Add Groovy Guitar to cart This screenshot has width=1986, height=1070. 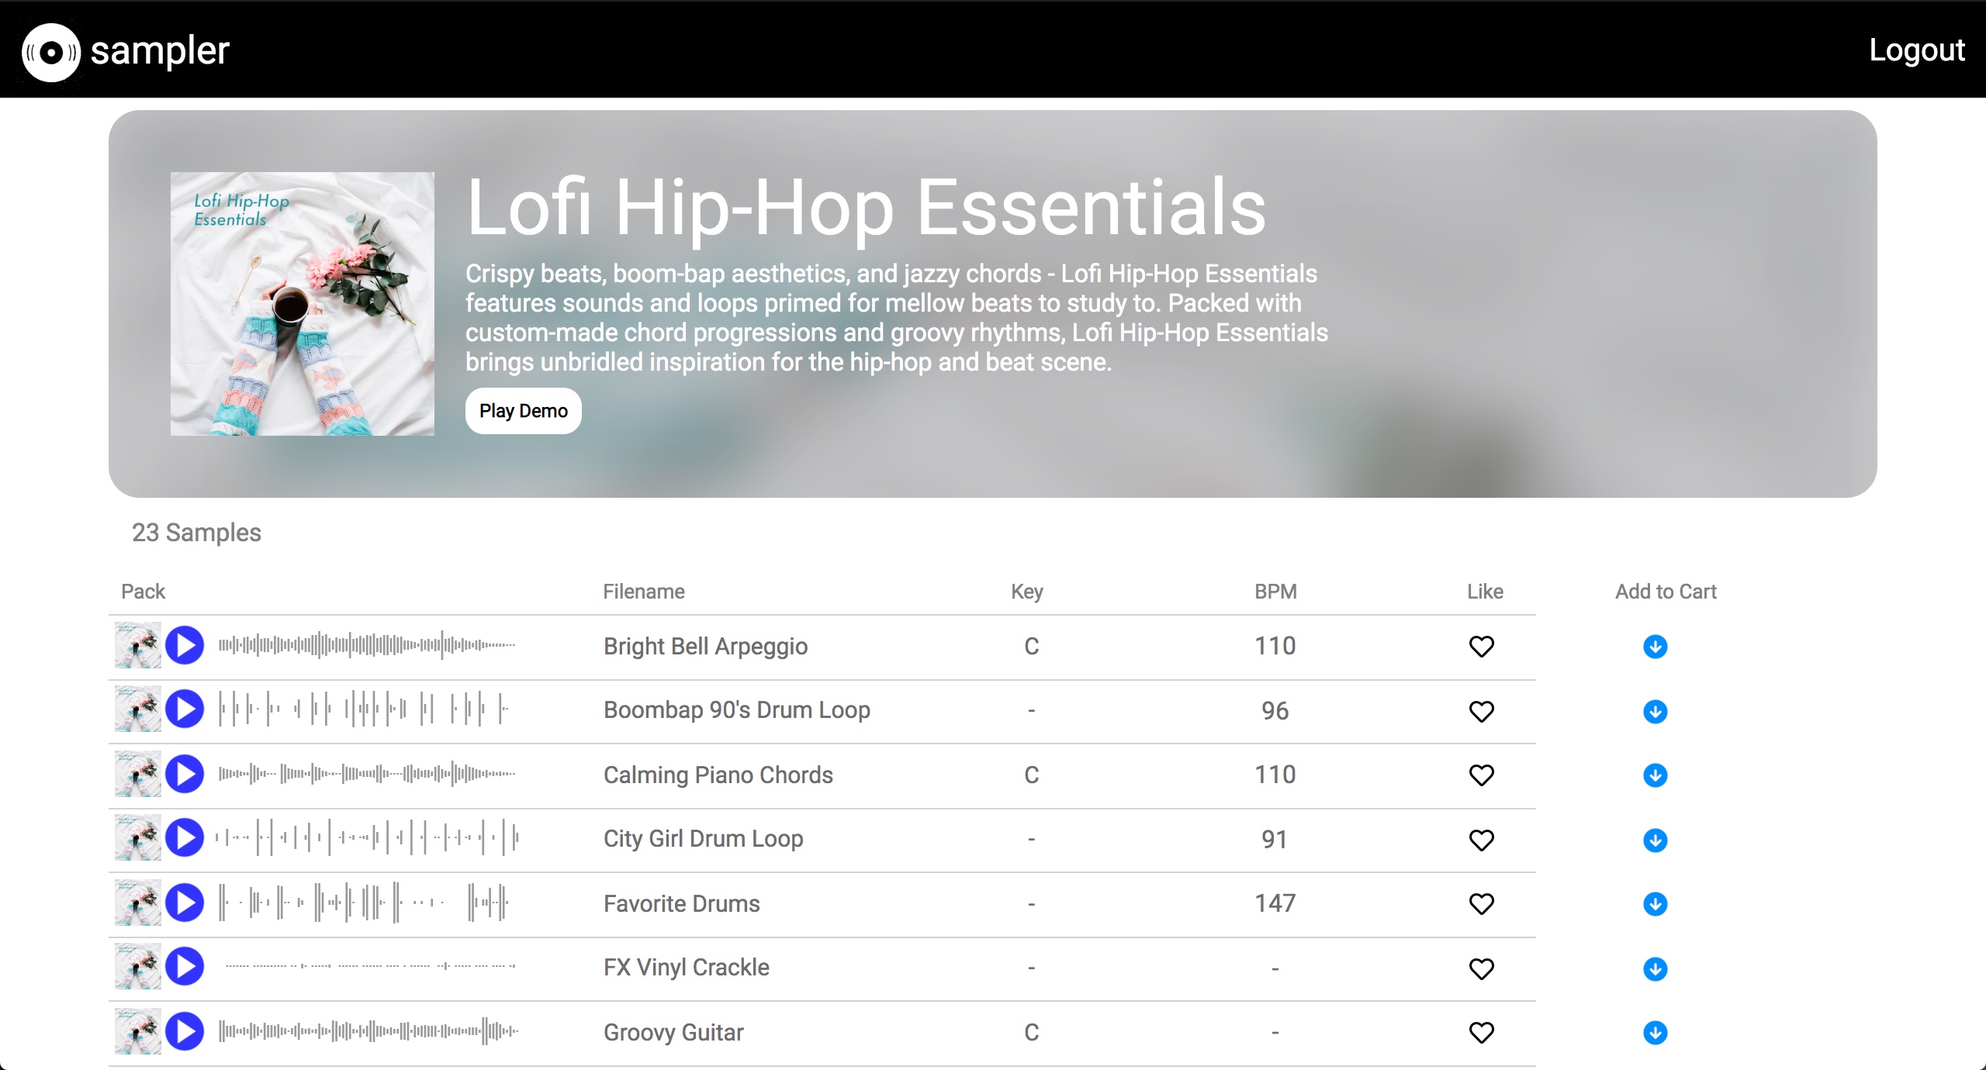click(x=1656, y=1033)
